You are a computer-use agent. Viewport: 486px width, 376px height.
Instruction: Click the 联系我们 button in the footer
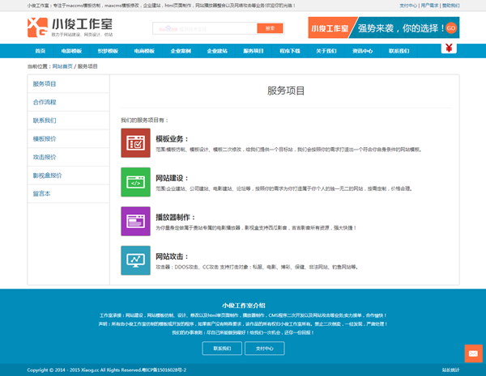click(222, 349)
